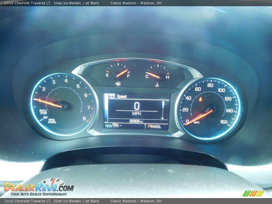Tap the NW compass heading
Image resolution: width=272 pixels, height=204 pixels.
109,126
